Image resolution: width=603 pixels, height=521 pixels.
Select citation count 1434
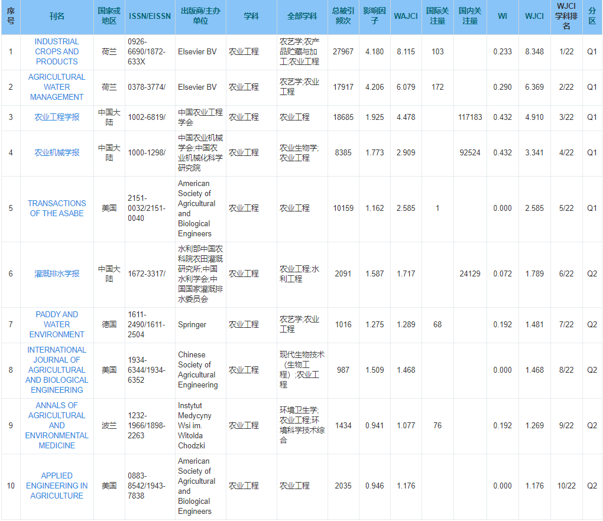tap(343, 425)
